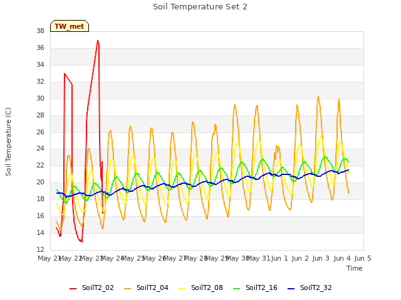The width and height of the screenshot is (401, 300).
Task: Click the 12 y-axis tick label
Action: (40, 250)
